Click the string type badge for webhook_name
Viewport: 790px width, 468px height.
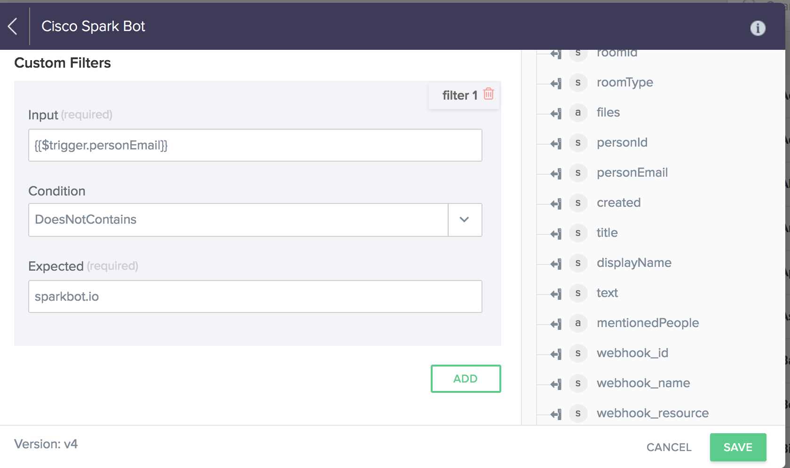point(578,383)
